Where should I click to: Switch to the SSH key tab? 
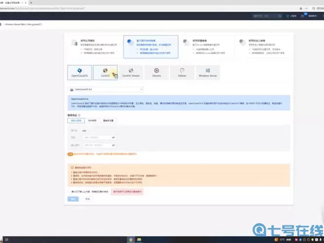pos(92,121)
